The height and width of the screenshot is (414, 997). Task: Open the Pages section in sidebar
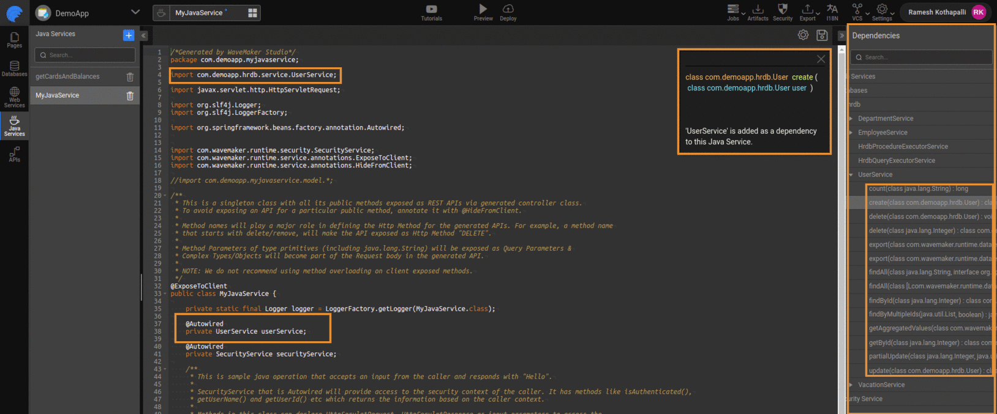coord(14,40)
